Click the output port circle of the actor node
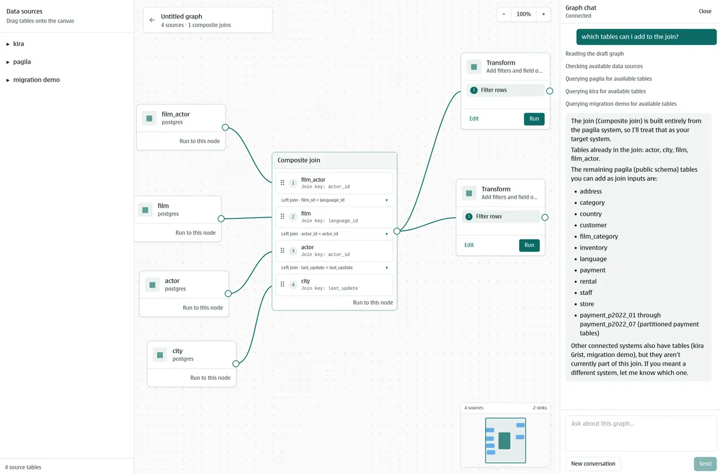 pos(228,293)
